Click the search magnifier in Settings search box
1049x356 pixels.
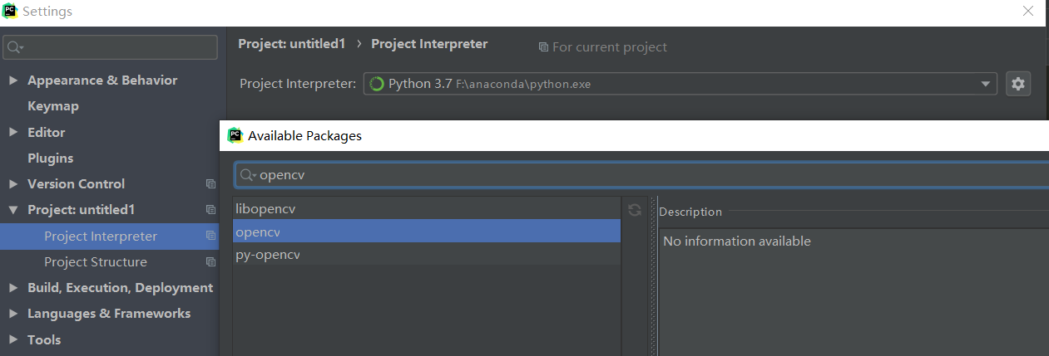click(x=15, y=47)
